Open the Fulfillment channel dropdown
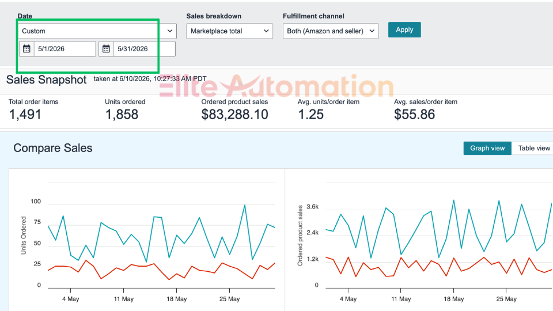The image size is (553, 311). coord(331,31)
